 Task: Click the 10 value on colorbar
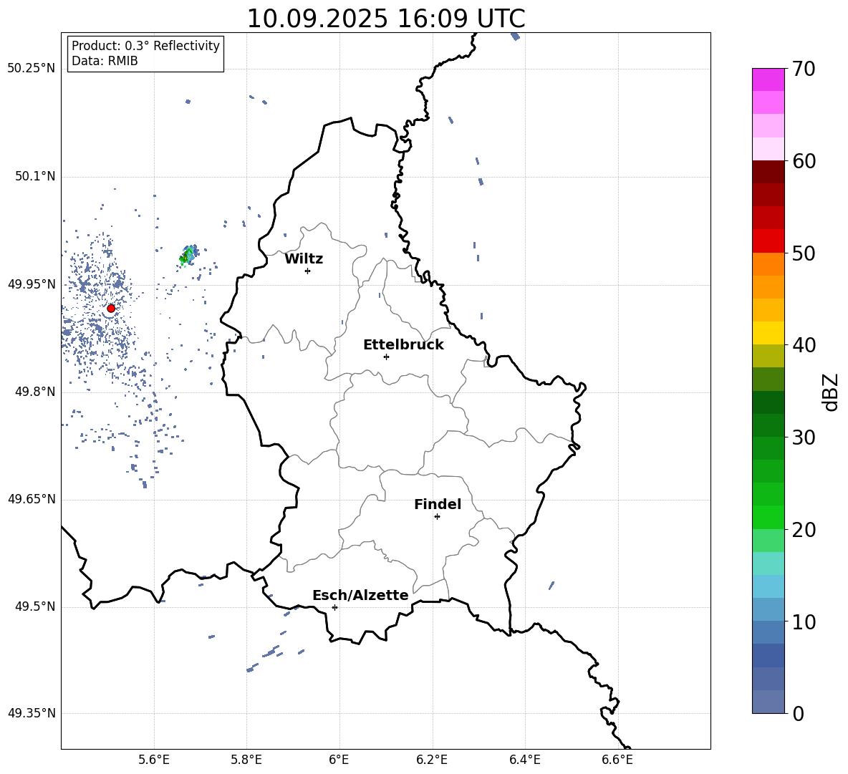point(804,621)
